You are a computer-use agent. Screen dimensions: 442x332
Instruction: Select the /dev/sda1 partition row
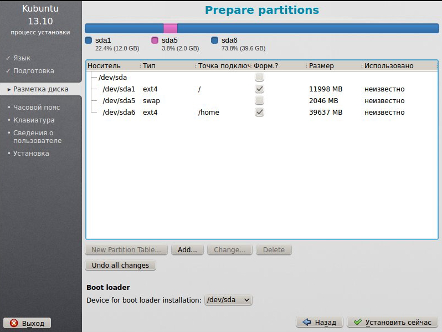tap(262, 89)
